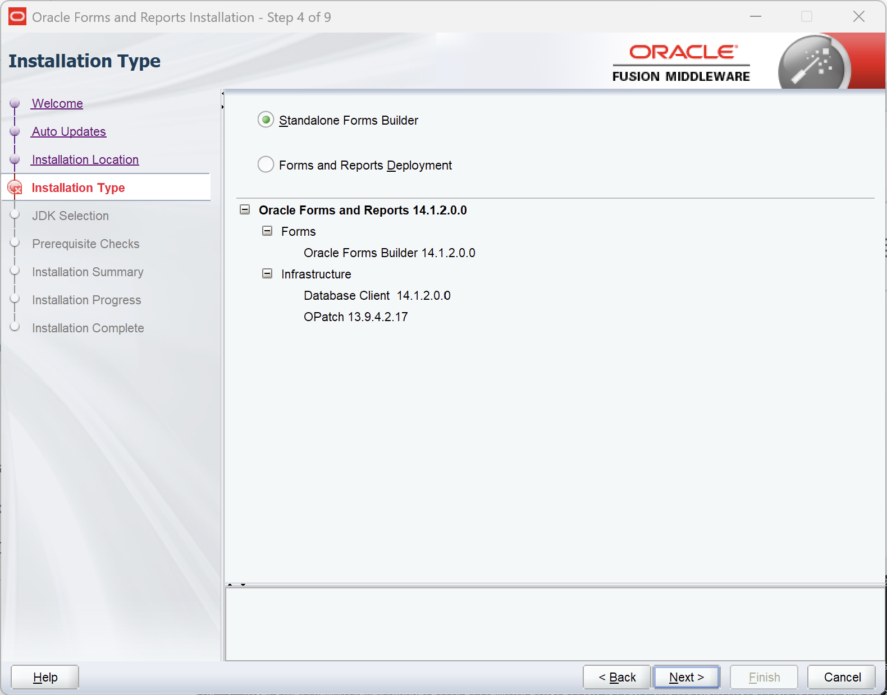Return to Installation Location step
Screen dimensions: 887x695
pos(85,159)
